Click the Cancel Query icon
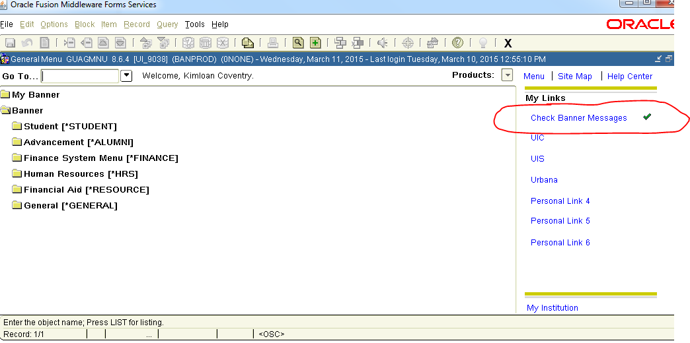690x343 pixels. pos(223,43)
